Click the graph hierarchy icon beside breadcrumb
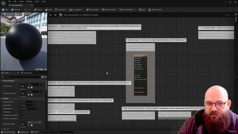Image resolution: width=238 pixels, height=134 pixels. pos(61,15)
